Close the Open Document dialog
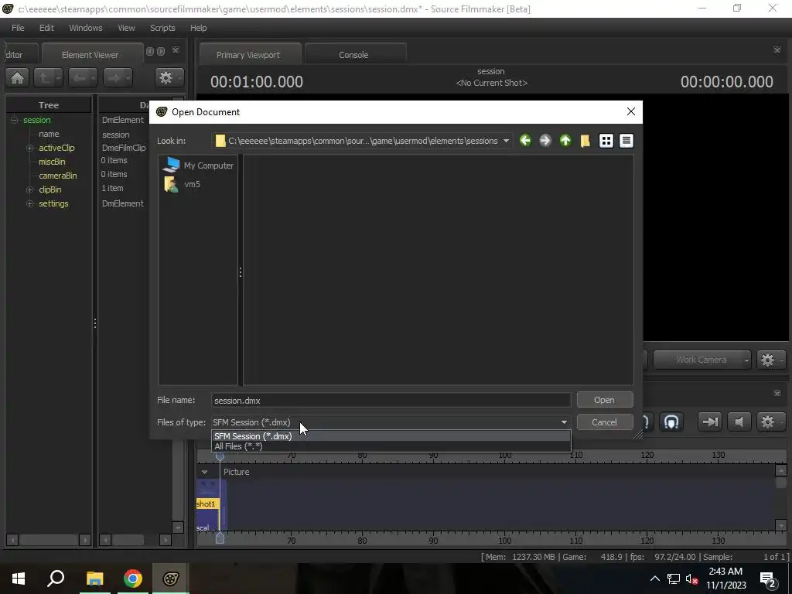The image size is (792, 594). point(631,111)
